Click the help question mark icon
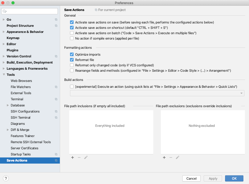This screenshot has width=249, height=184. 6,178
